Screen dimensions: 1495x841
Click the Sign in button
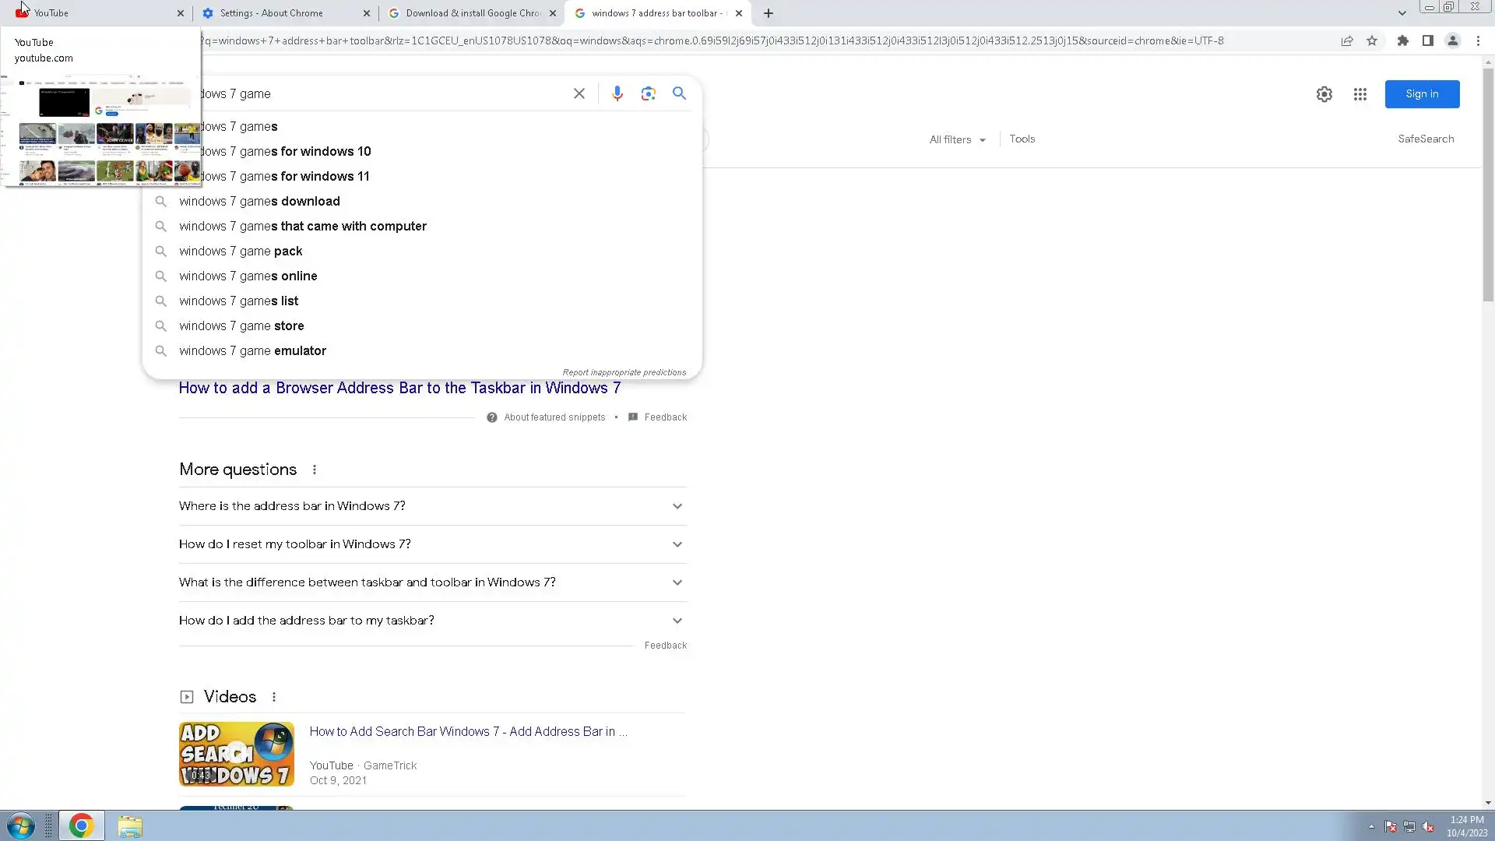pos(1422,94)
